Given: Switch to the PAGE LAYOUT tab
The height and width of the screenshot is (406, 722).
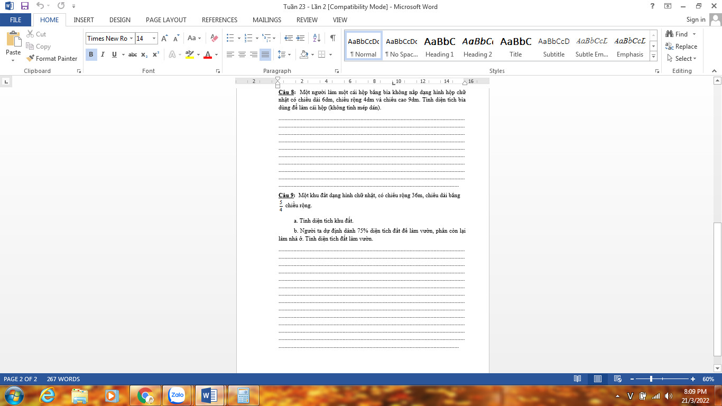Looking at the screenshot, I should pos(166,20).
